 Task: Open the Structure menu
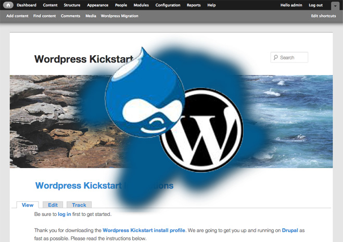pos(72,5)
